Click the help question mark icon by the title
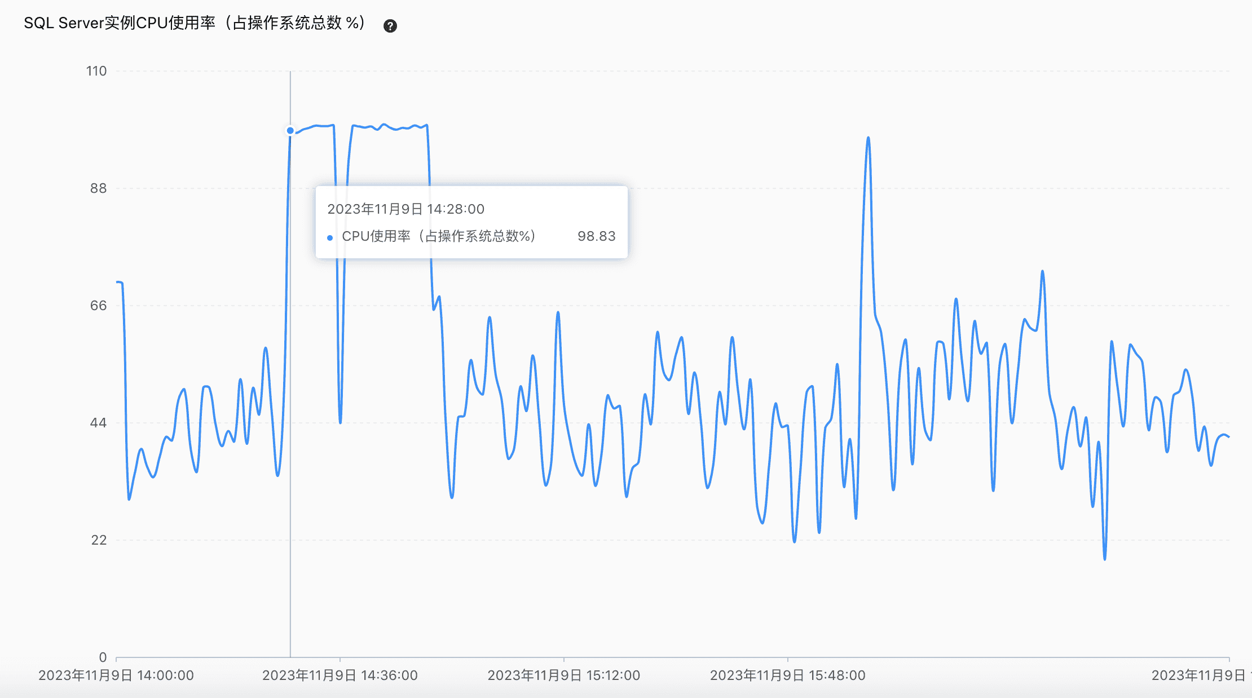This screenshot has width=1252, height=698. click(390, 26)
